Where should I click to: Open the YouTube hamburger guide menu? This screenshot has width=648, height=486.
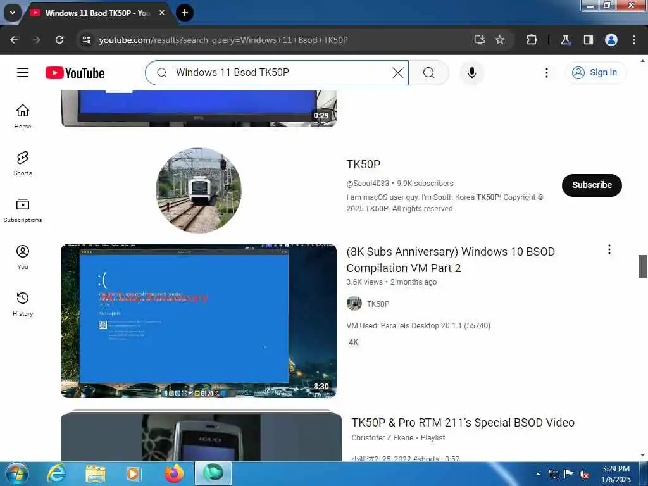23,73
